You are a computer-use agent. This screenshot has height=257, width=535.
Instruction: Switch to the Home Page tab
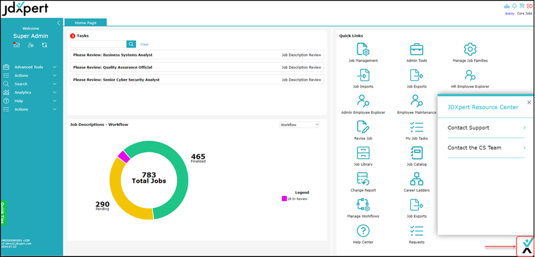(x=85, y=23)
